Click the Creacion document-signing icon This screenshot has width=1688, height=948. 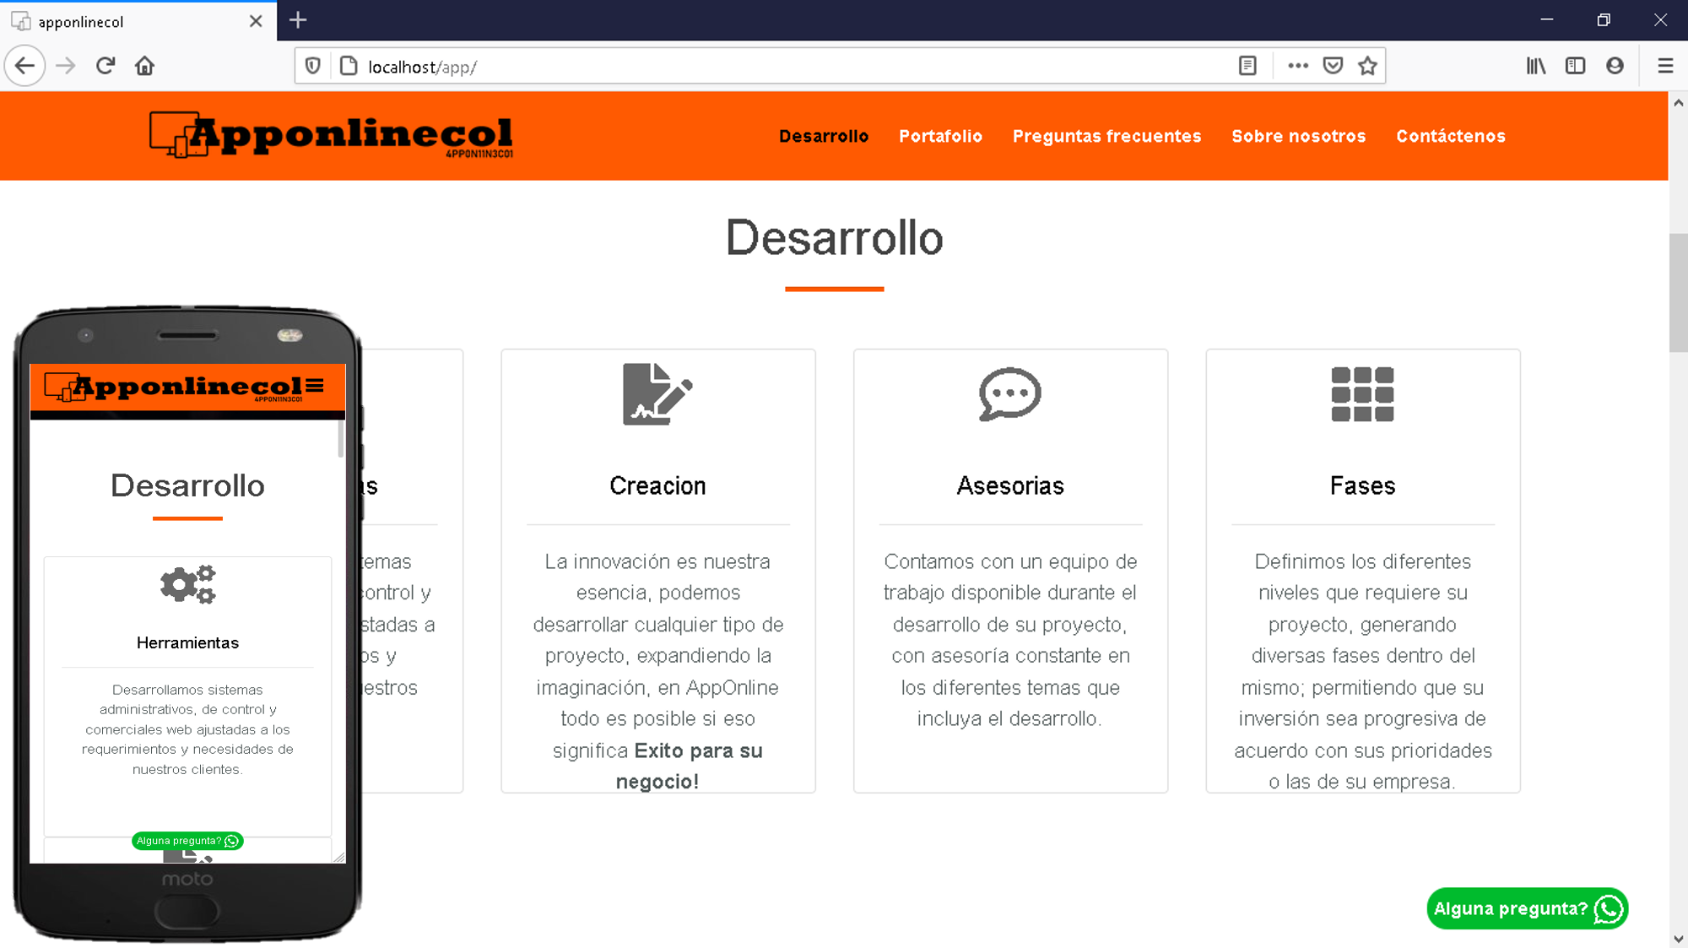tap(657, 394)
